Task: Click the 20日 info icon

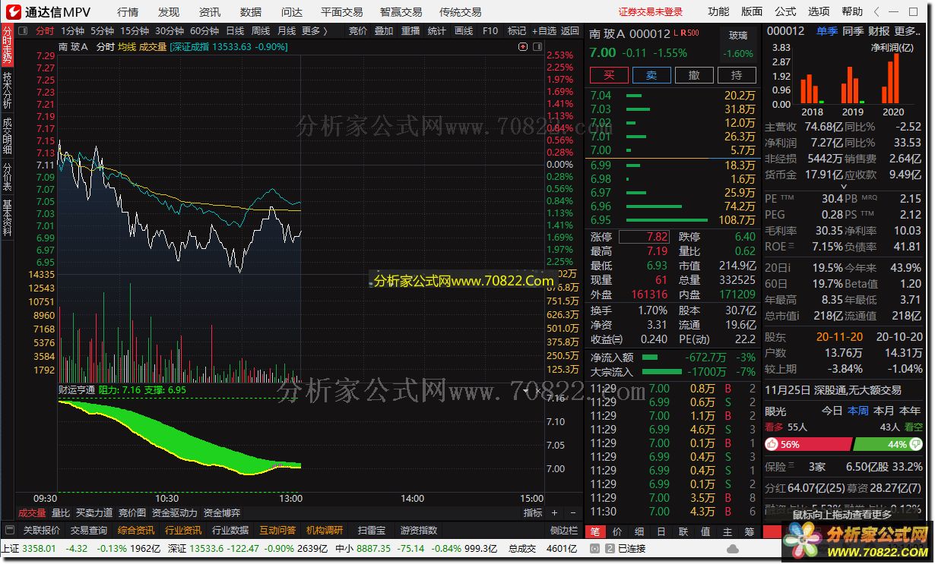Action: tap(788, 268)
